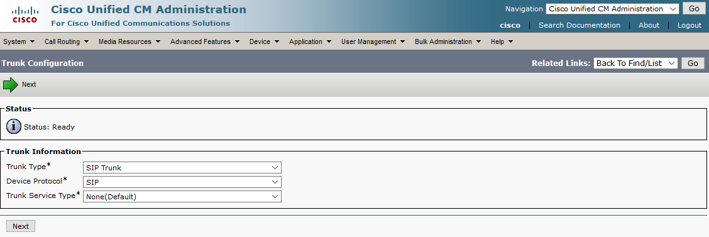709x237 pixels.
Task: Click the For Cisco Unified Communications Solutions subtitle
Action: coord(141,23)
